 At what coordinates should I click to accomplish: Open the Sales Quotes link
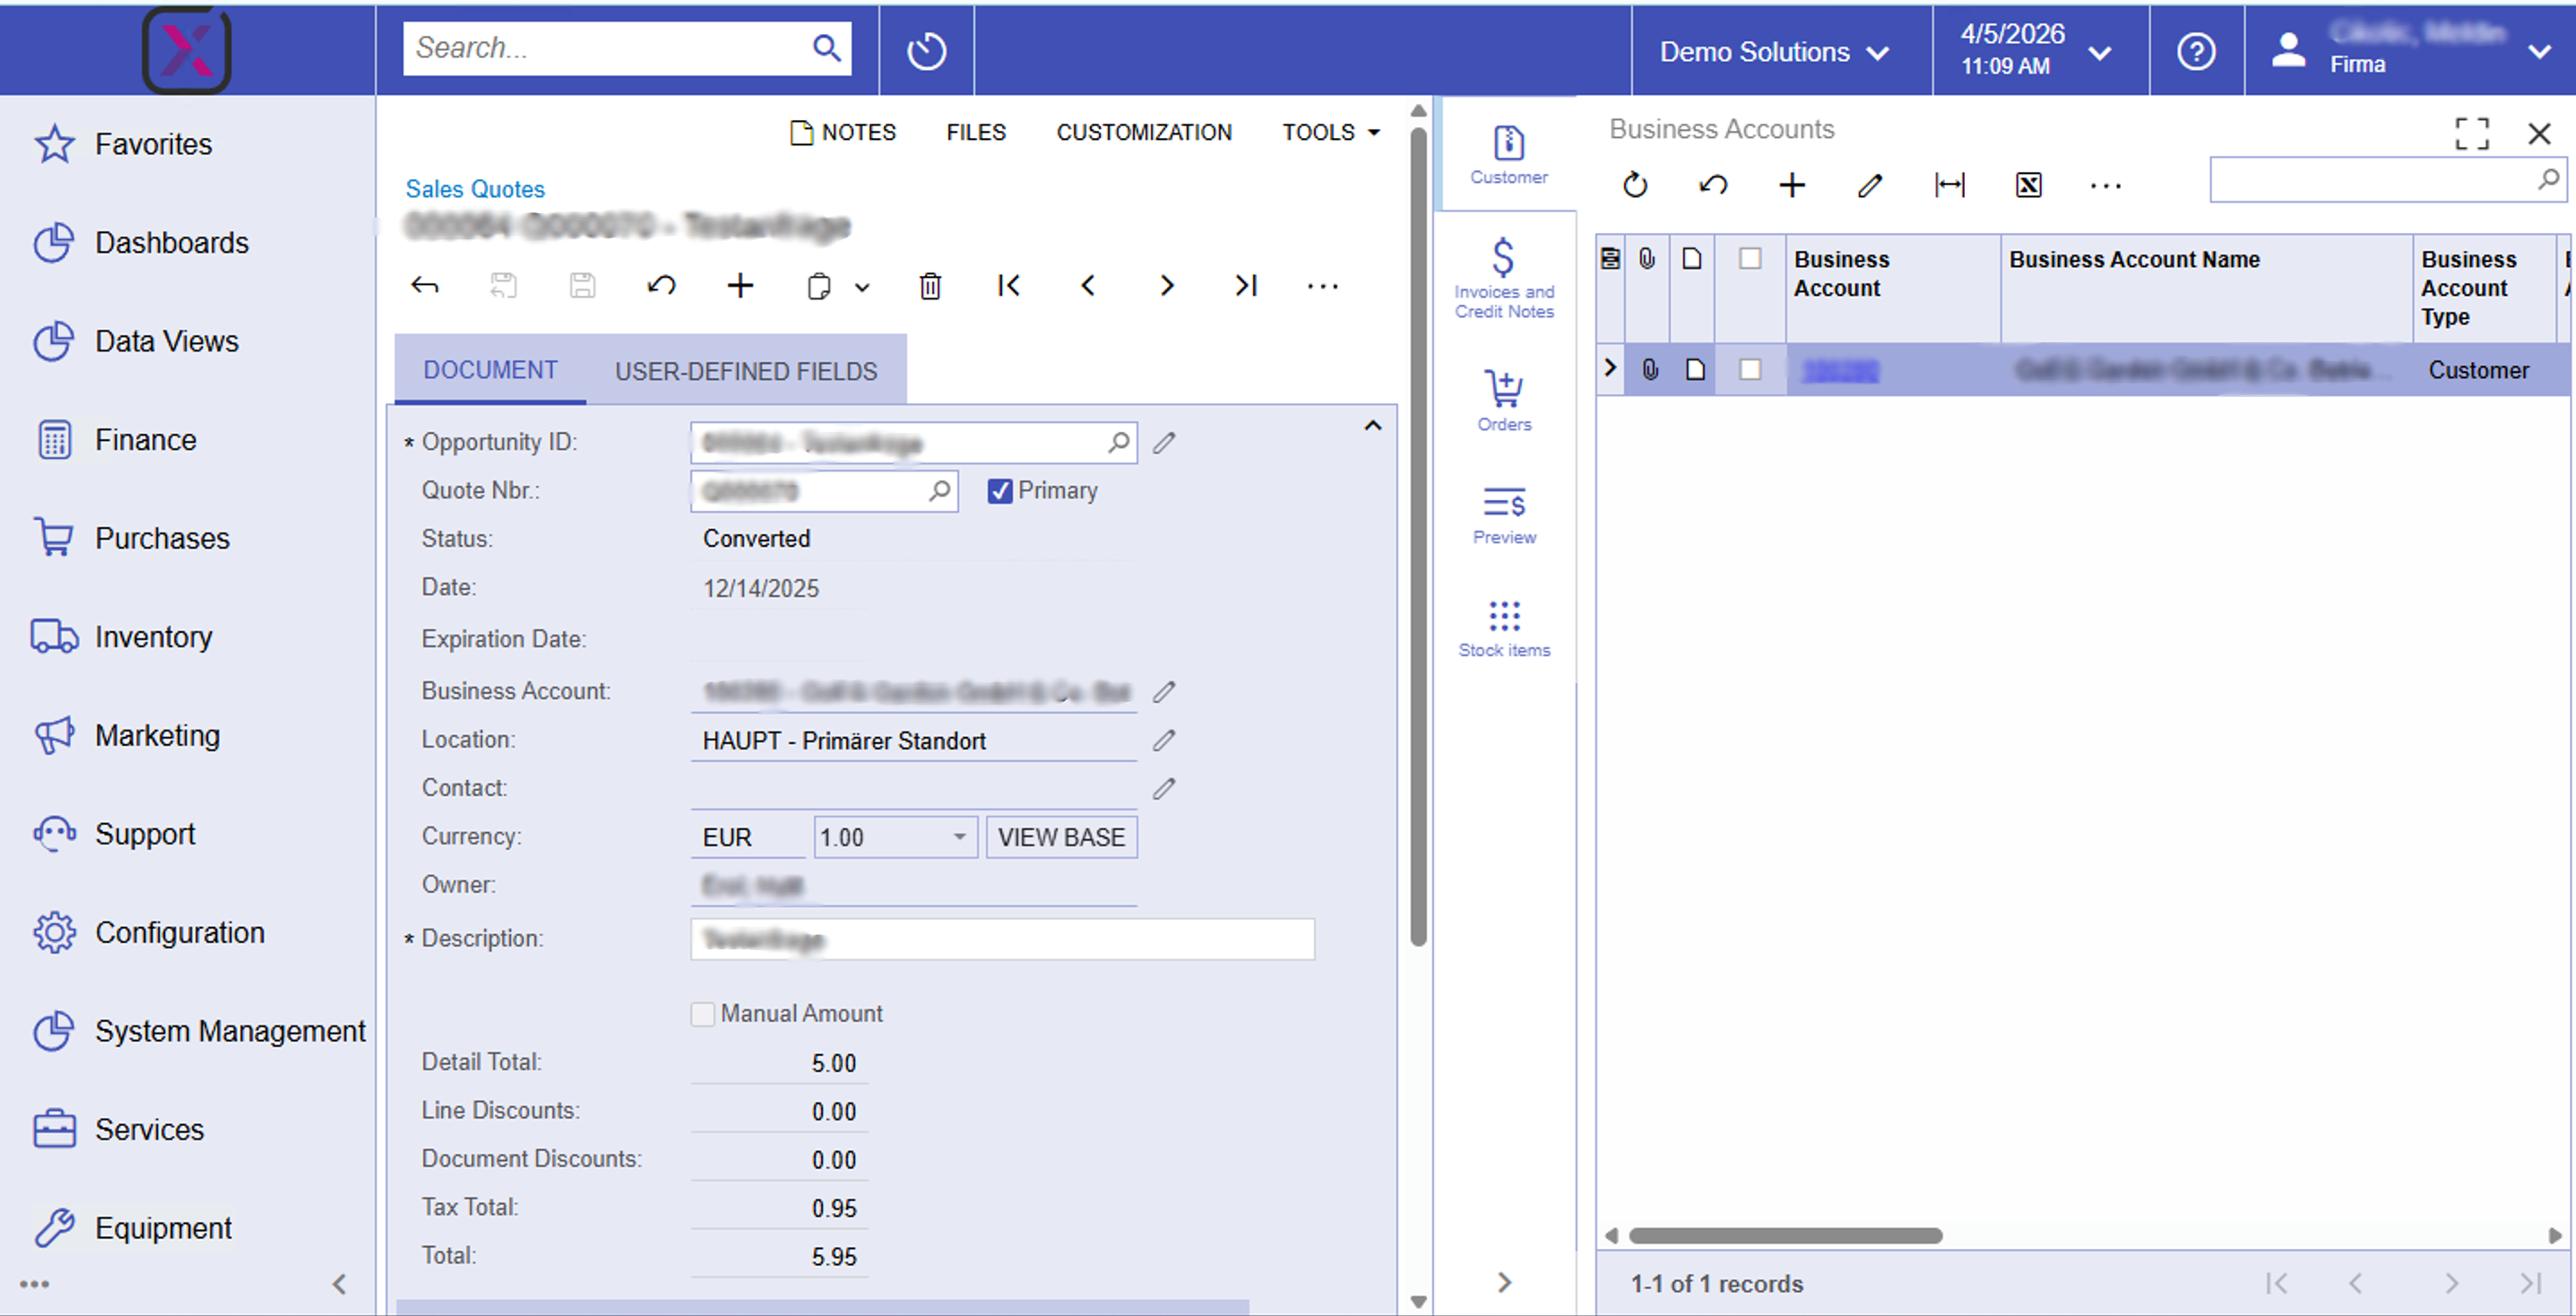[474, 188]
